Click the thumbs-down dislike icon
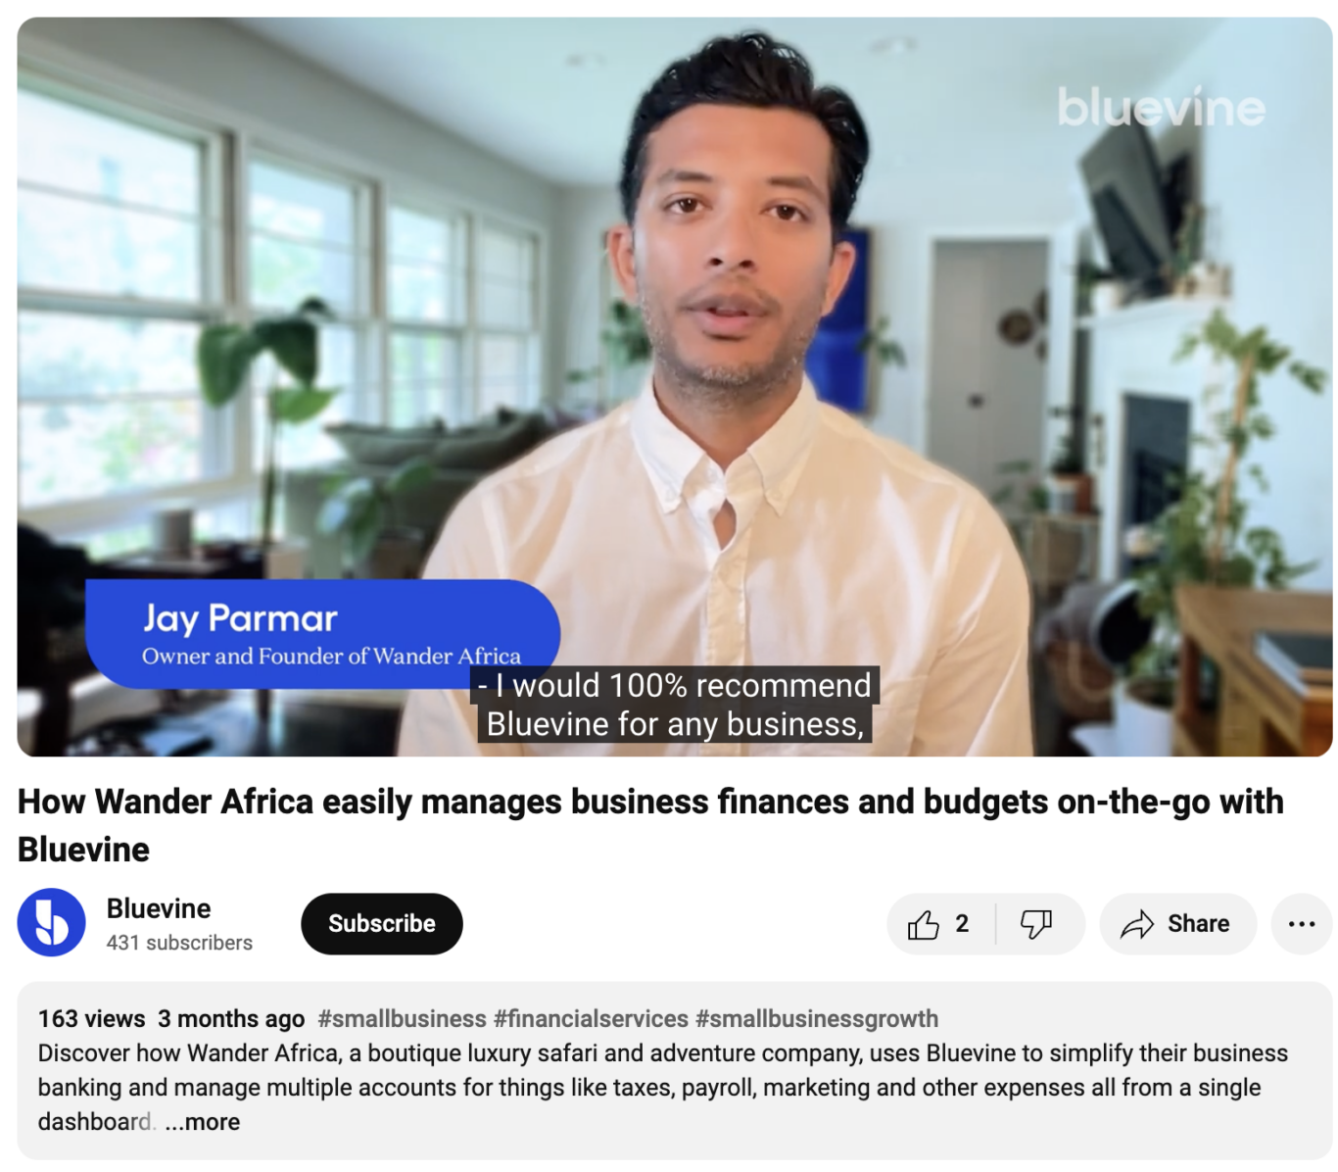This screenshot has width=1338, height=1172. click(1035, 924)
